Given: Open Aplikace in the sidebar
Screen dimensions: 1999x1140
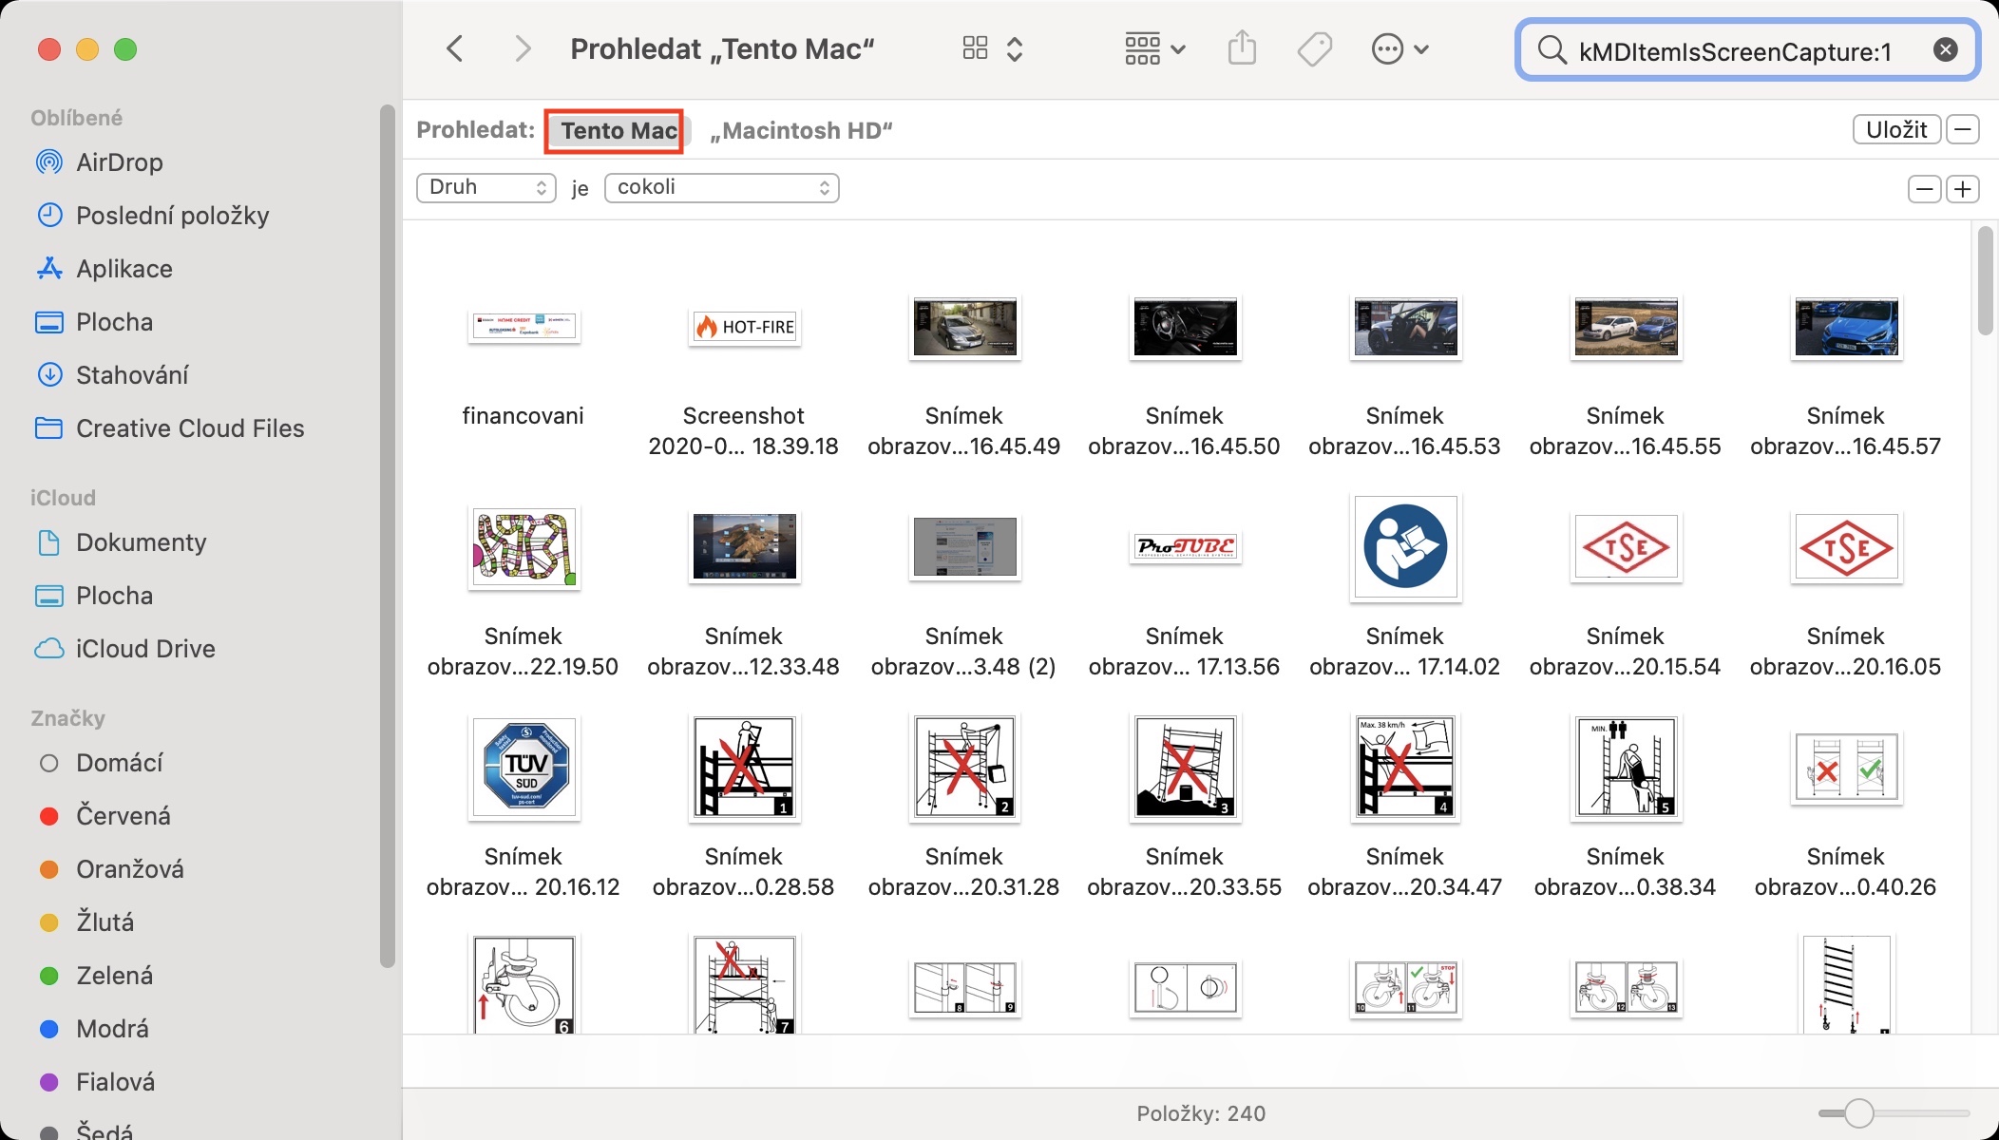Looking at the screenshot, I should (124, 269).
